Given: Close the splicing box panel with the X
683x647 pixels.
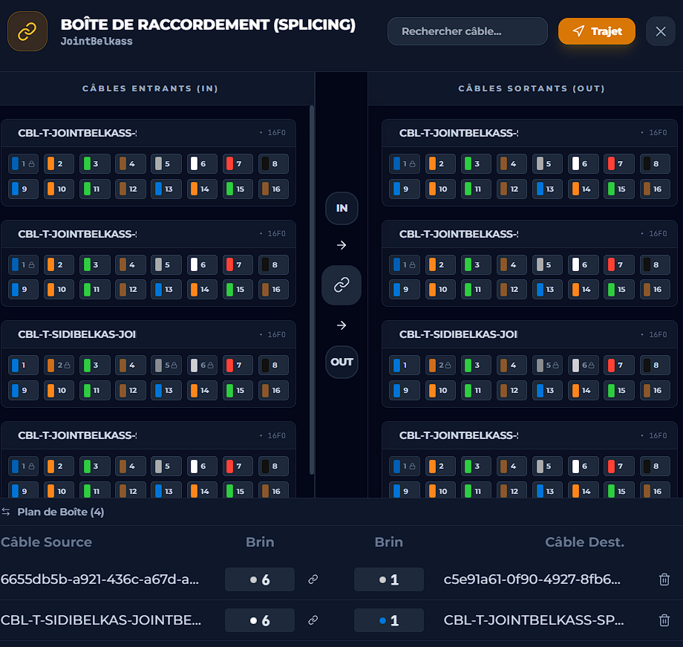Looking at the screenshot, I should pos(660,31).
